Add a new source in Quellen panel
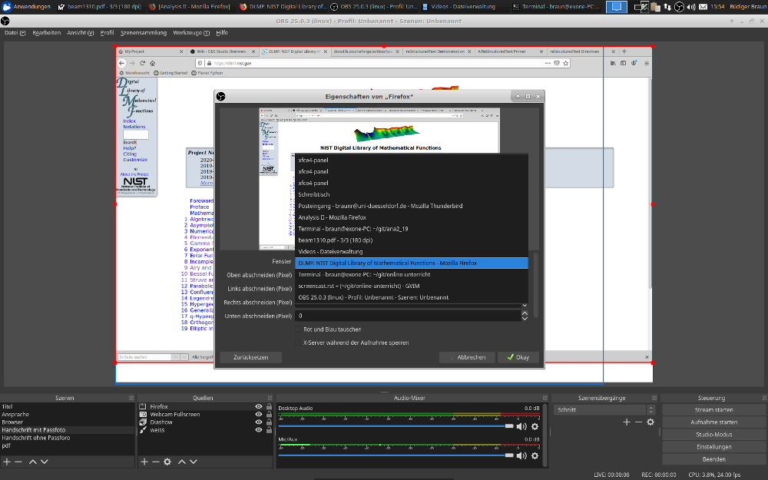The height and width of the screenshot is (480, 768). (x=144, y=462)
